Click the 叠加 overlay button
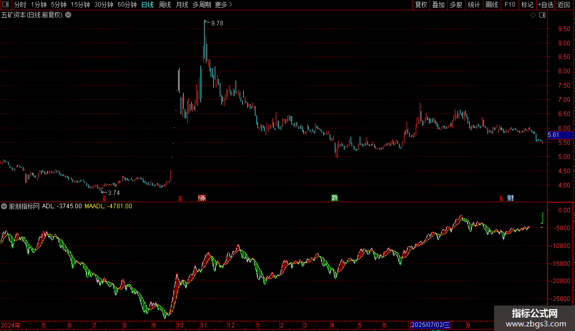The image size is (575, 331). [439, 5]
